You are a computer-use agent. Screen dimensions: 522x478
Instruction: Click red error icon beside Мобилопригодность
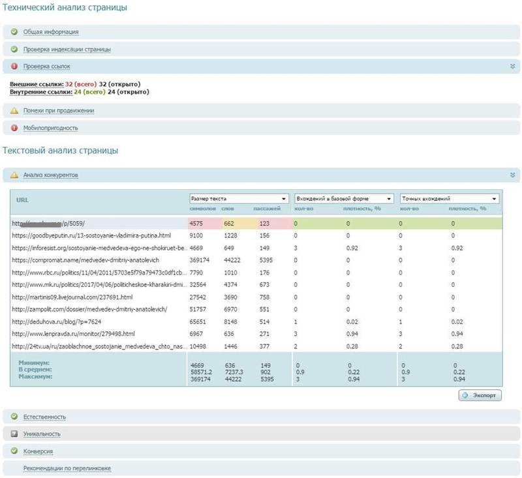coord(14,128)
